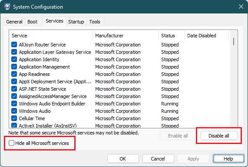Toggle AppX Deployment Service checkbox
The height and width of the screenshot is (167, 248).
14,82
